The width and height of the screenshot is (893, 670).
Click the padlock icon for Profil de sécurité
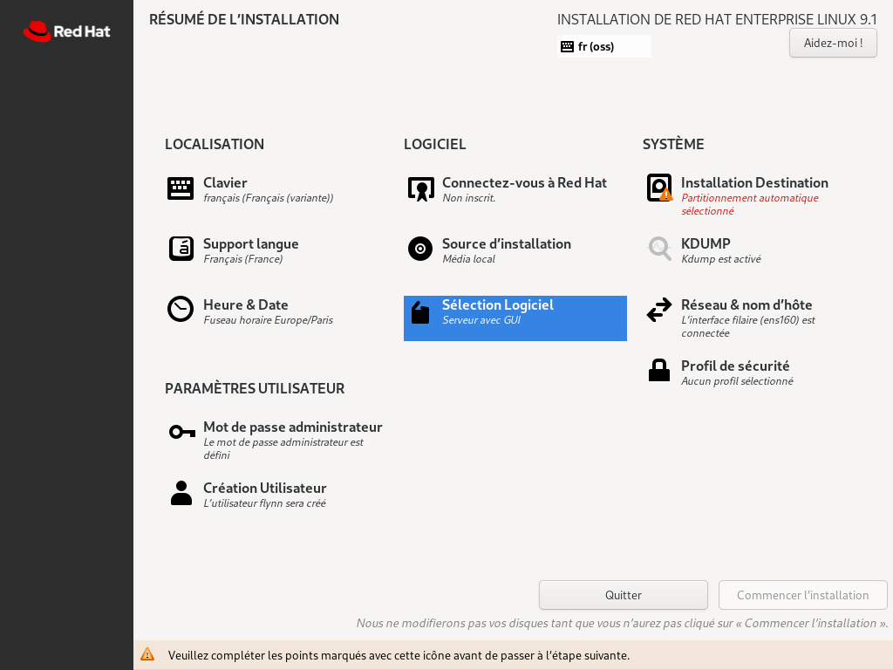click(659, 371)
